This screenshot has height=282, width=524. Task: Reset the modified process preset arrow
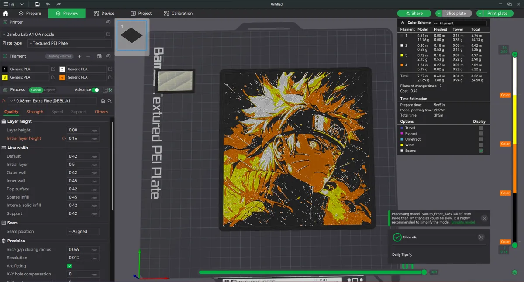[x=4, y=101]
